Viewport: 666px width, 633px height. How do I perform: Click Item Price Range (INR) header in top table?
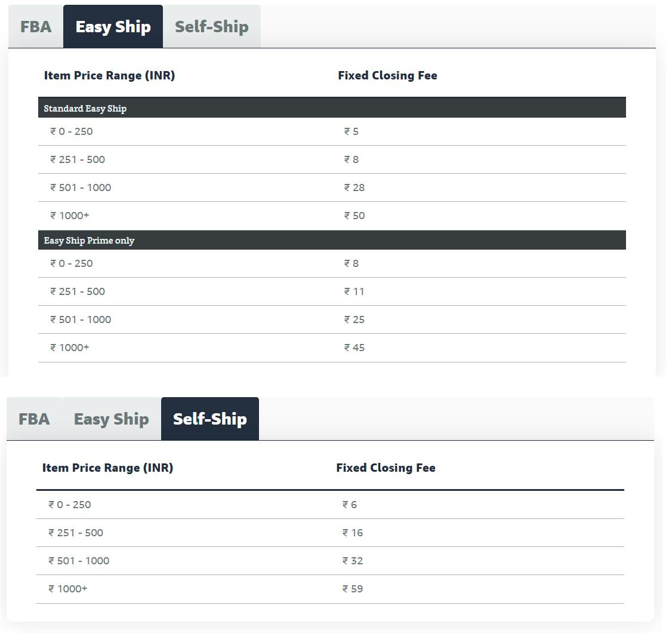pos(110,75)
